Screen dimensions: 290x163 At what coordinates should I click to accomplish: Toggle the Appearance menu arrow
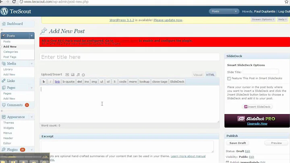(x=32, y=117)
